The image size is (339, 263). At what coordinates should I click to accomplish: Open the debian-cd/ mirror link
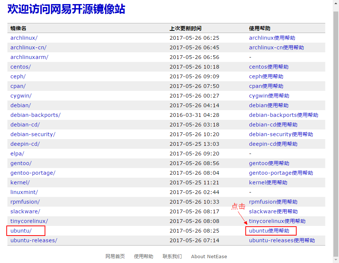[x=25, y=125]
